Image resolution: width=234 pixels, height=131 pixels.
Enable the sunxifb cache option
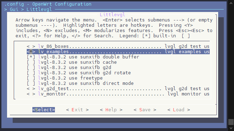coord(31,62)
